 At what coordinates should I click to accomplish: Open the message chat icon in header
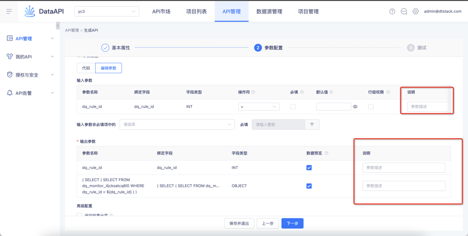(404, 11)
